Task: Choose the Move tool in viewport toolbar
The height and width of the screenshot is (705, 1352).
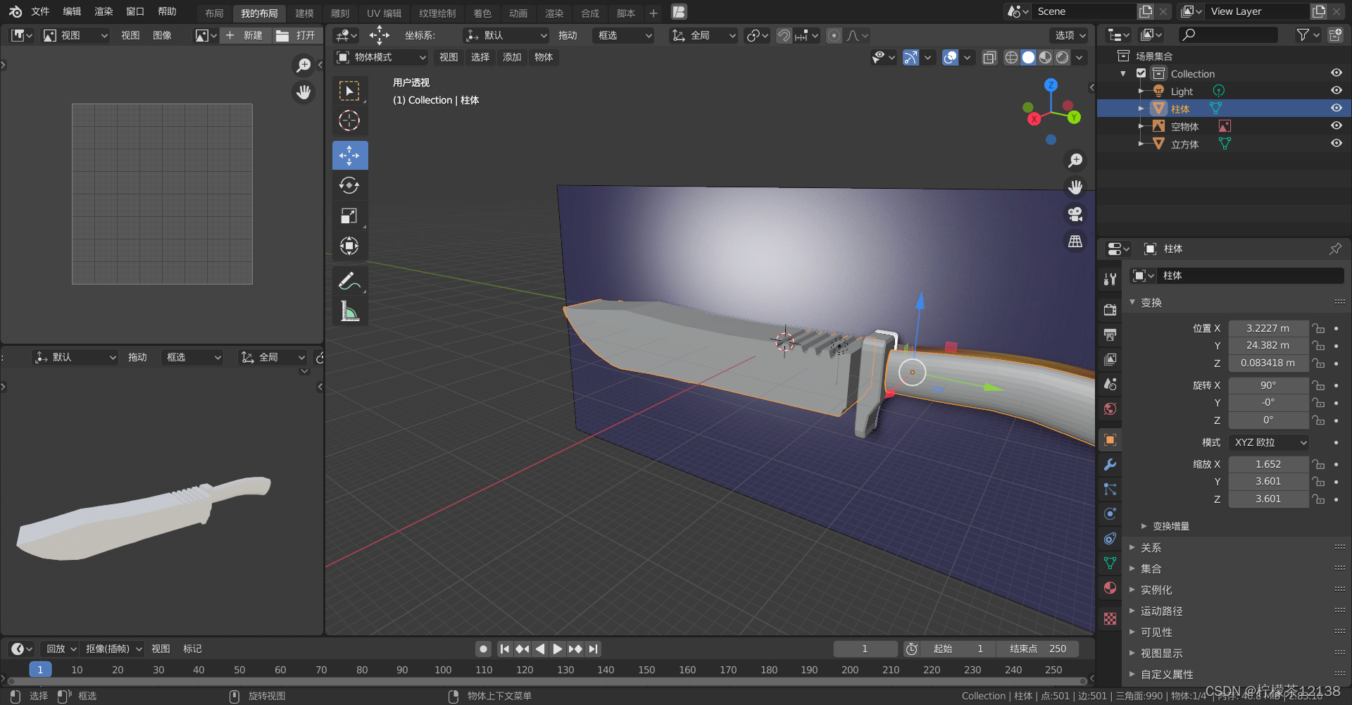Action: (x=349, y=155)
